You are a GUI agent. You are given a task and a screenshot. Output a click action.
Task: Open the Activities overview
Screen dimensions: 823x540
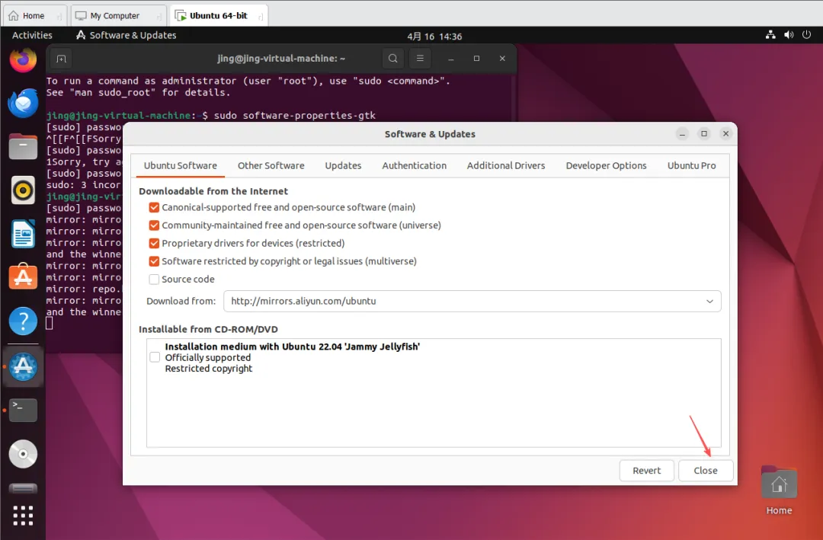tap(32, 35)
